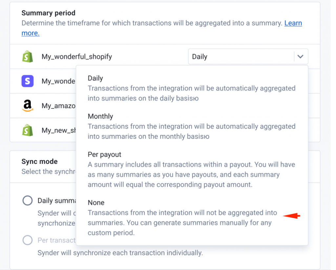Click the Shopify icon beside My_new_shopify row
The height and width of the screenshot is (270, 336).
point(28,130)
